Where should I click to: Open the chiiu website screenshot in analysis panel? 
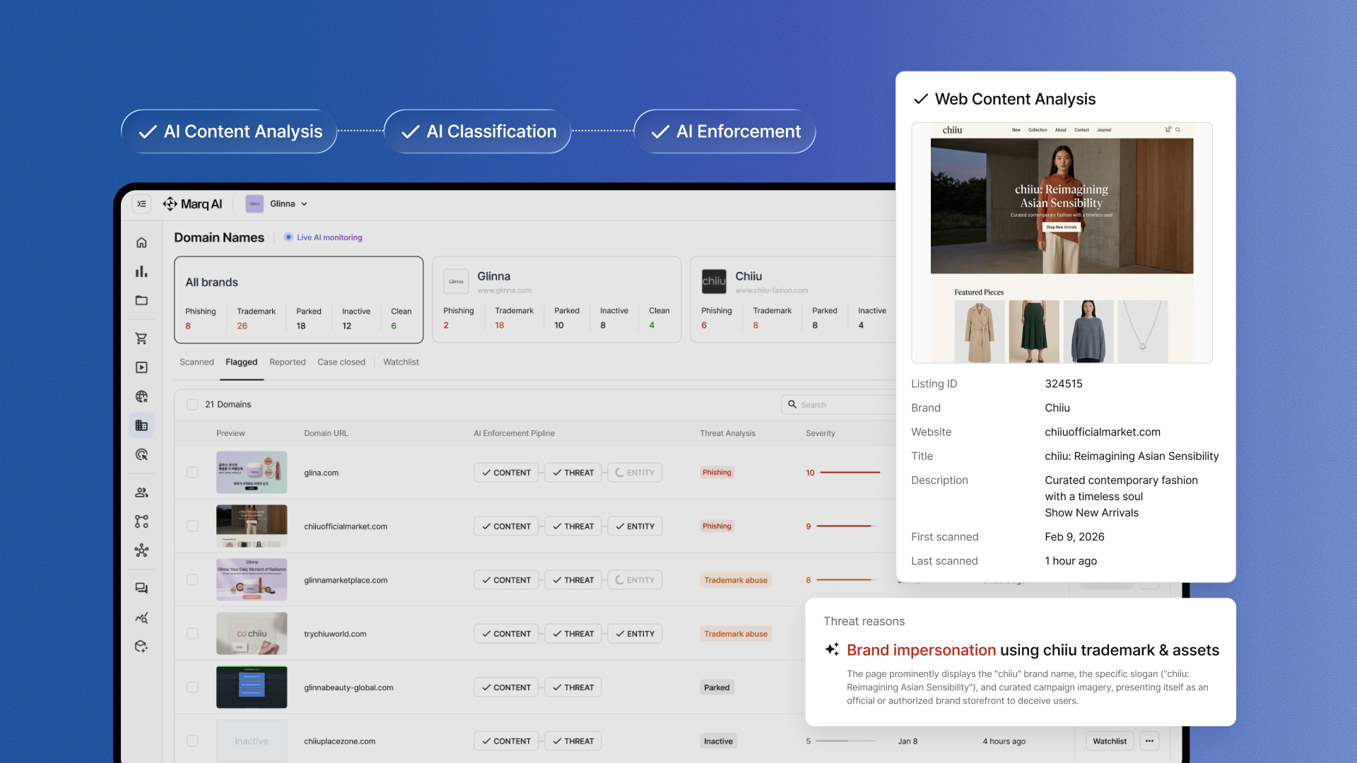[1062, 243]
